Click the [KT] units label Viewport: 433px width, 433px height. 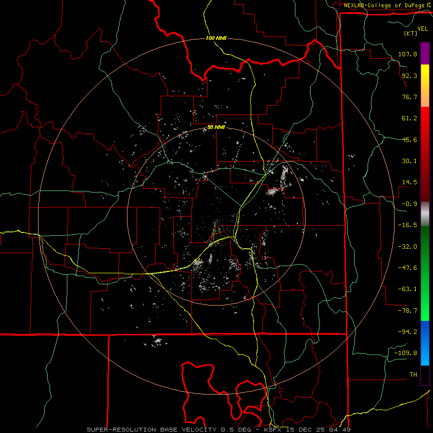coord(411,33)
